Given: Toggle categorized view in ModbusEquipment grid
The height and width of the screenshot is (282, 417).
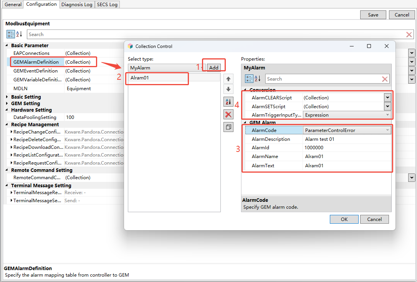Looking at the screenshot, I should [x=11, y=34].
